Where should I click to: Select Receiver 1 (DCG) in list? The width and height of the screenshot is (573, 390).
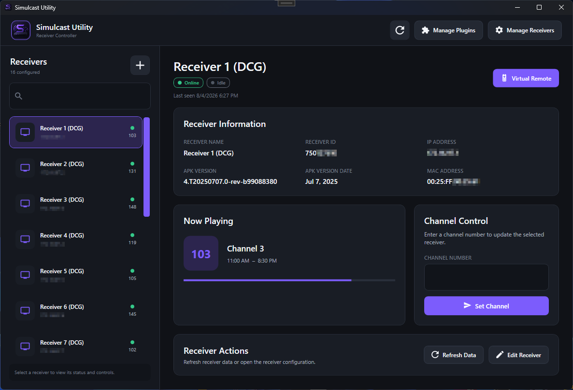tap(76, 132)
